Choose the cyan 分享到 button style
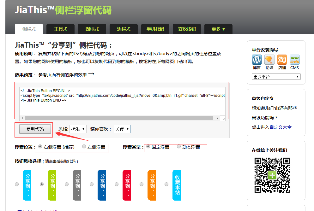314x211 pixels. (27, 185)
